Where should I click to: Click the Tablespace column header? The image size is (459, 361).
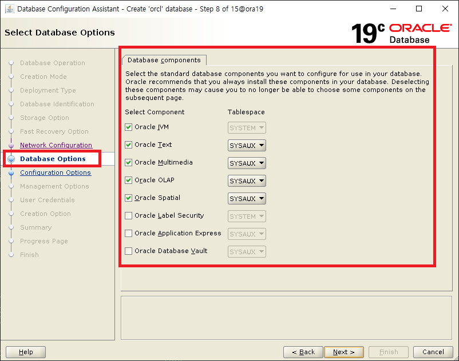[246, 112]
